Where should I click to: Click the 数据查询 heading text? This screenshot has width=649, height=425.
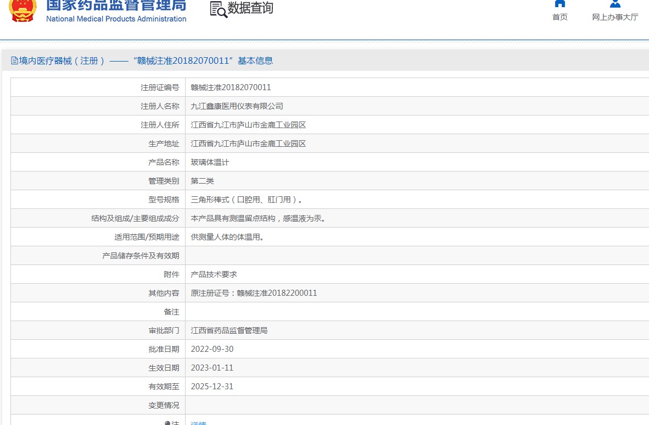tap(250, 8)
